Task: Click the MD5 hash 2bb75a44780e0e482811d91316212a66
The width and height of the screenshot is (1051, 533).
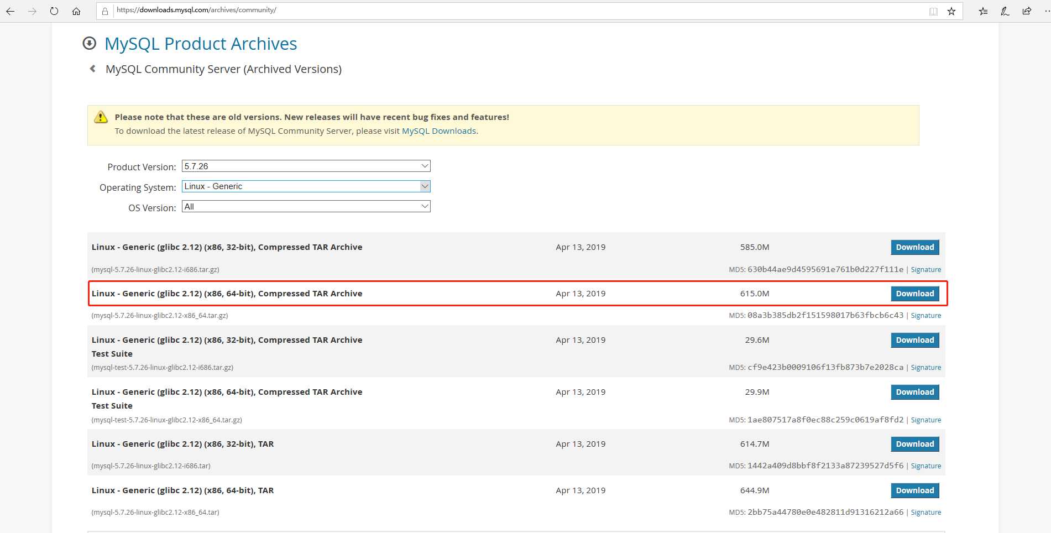Action: [x=825, y=512]
